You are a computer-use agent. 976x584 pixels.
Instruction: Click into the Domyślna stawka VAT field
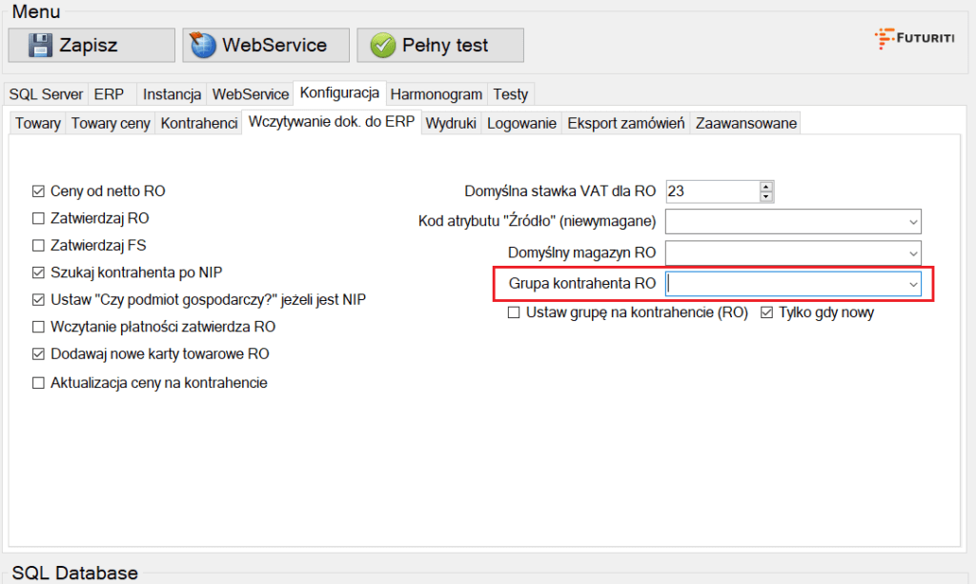[711, 191]
